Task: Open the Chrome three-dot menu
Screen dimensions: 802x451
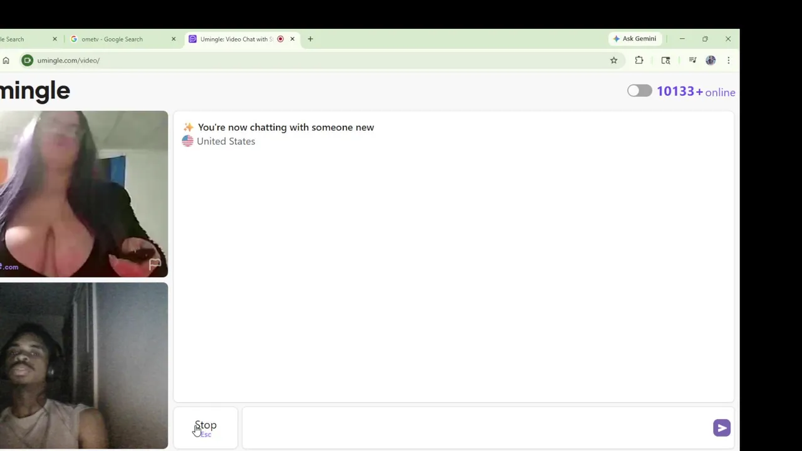Action: (x=728, y=60)
